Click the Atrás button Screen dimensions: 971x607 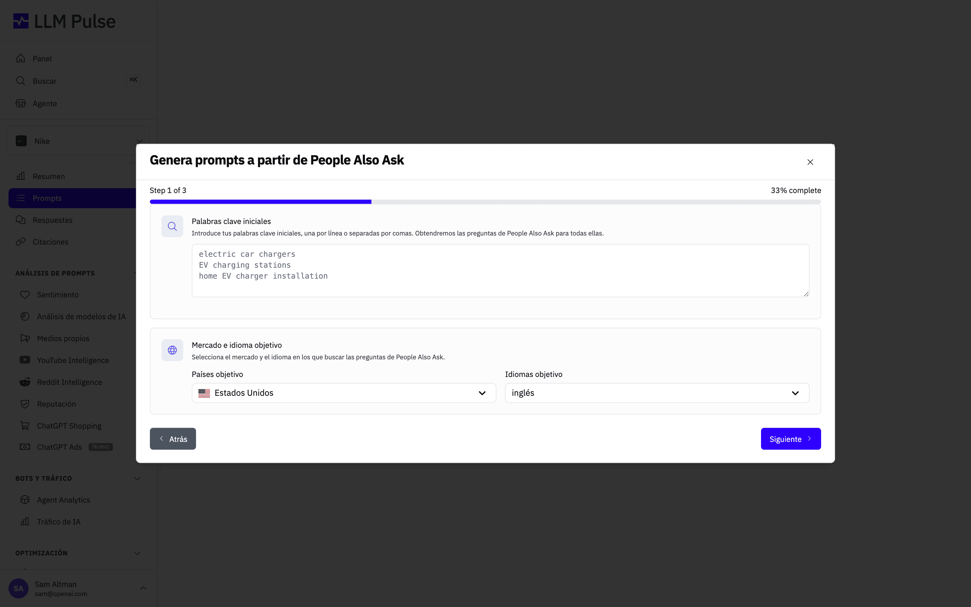point(173,439)
